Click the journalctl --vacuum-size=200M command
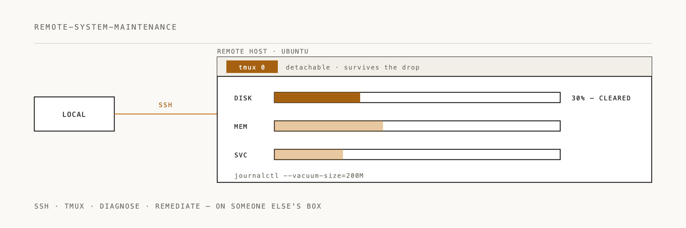This screenshot has height=228, width=686. tap(299, 176)
